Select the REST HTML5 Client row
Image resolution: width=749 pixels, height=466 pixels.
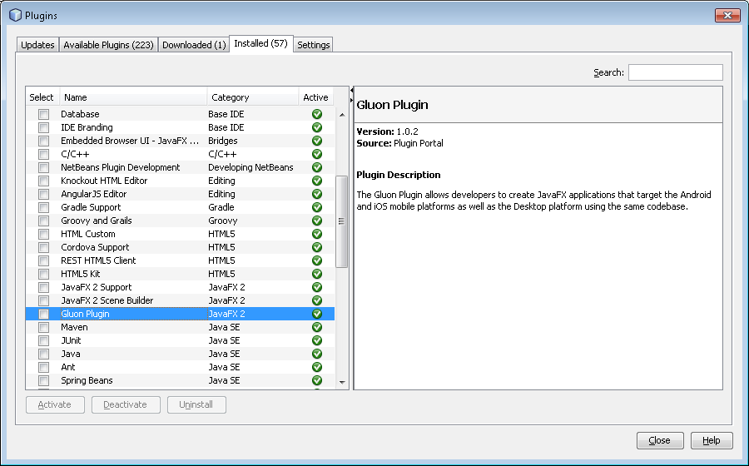[x=180, y=260]
